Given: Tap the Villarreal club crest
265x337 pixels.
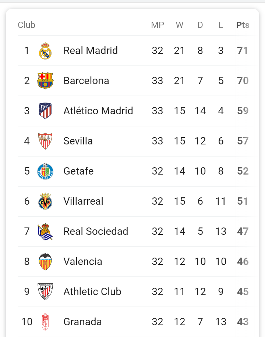Looking at the screenshot, I should pyautogui.click(x=45, y=201).
